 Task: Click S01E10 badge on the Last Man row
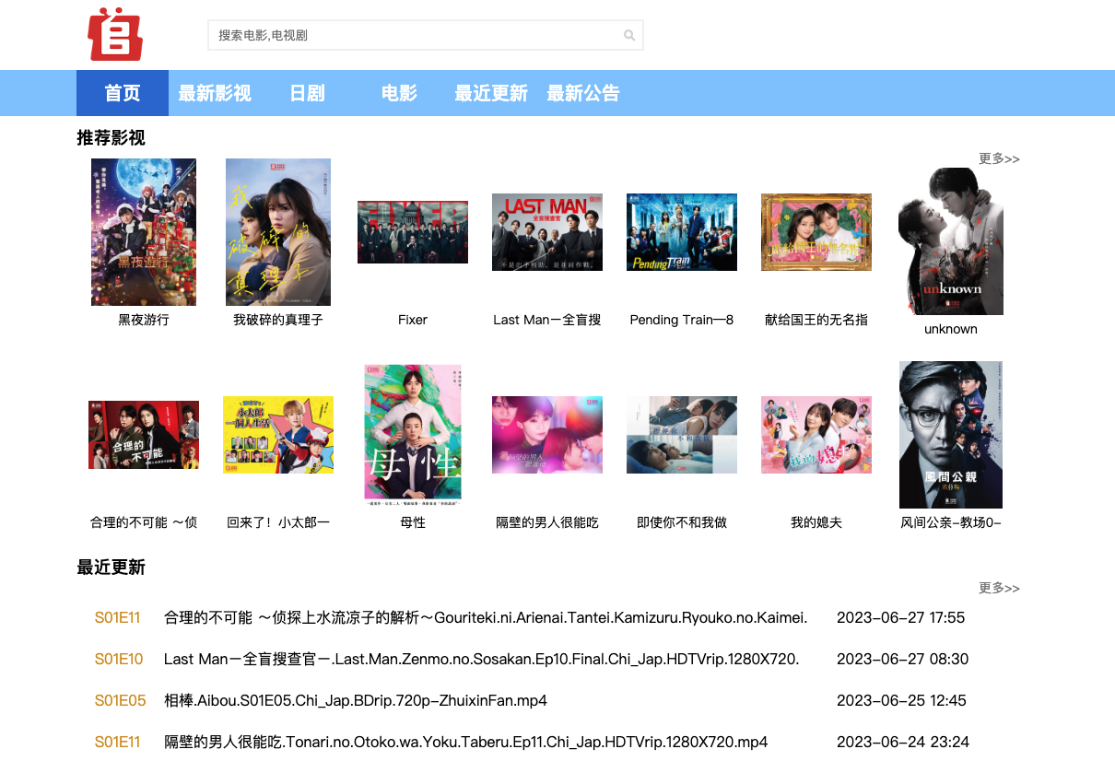click(x=119, y=659)
